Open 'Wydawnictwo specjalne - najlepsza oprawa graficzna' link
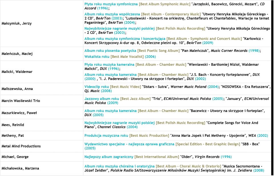This screenshot has width=274, height=176. point(129,144)
